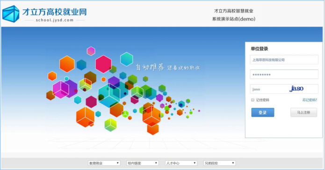Click the 马上注册 button
This screenshot has height=170, width=325.
click(303, 113)
